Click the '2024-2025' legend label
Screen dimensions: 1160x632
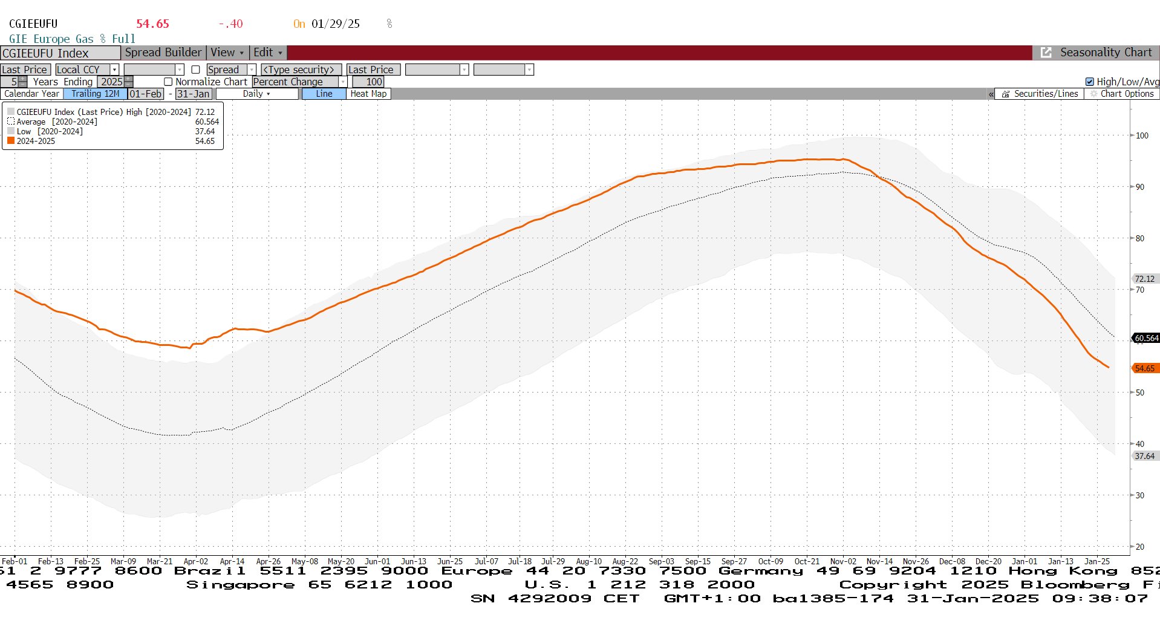click(x=36, y=141)
